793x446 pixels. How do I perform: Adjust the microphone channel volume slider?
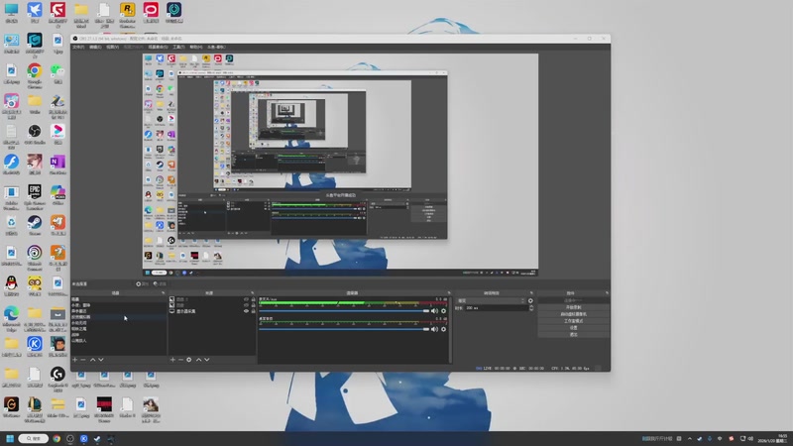(344, 311)
